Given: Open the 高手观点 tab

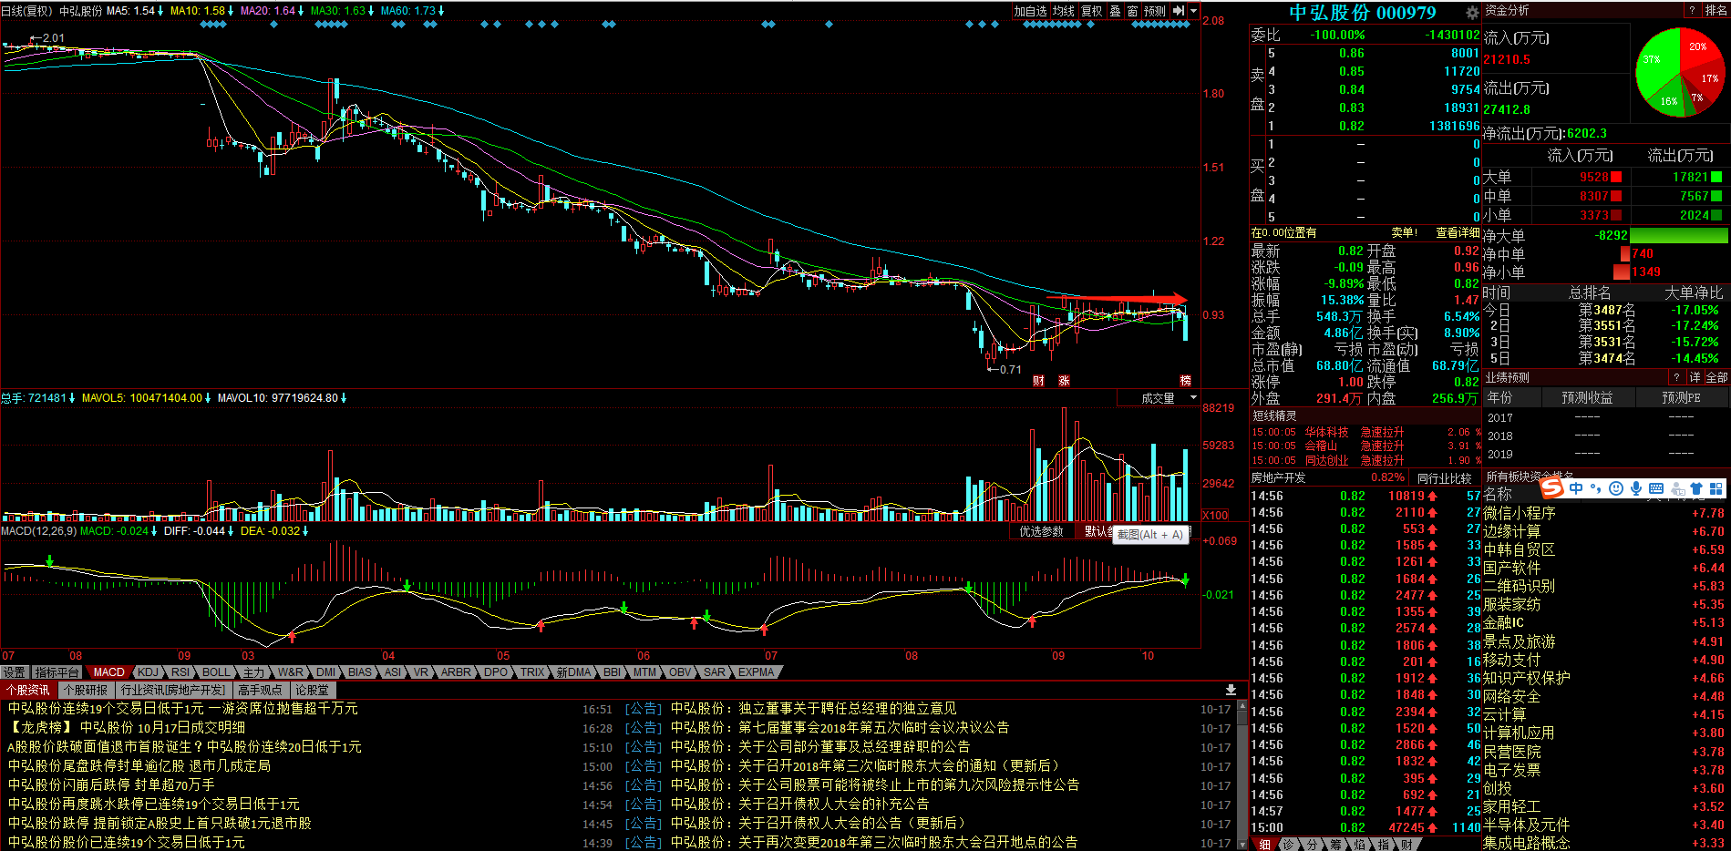Looking at the screenshot, I should coord(261,691).
